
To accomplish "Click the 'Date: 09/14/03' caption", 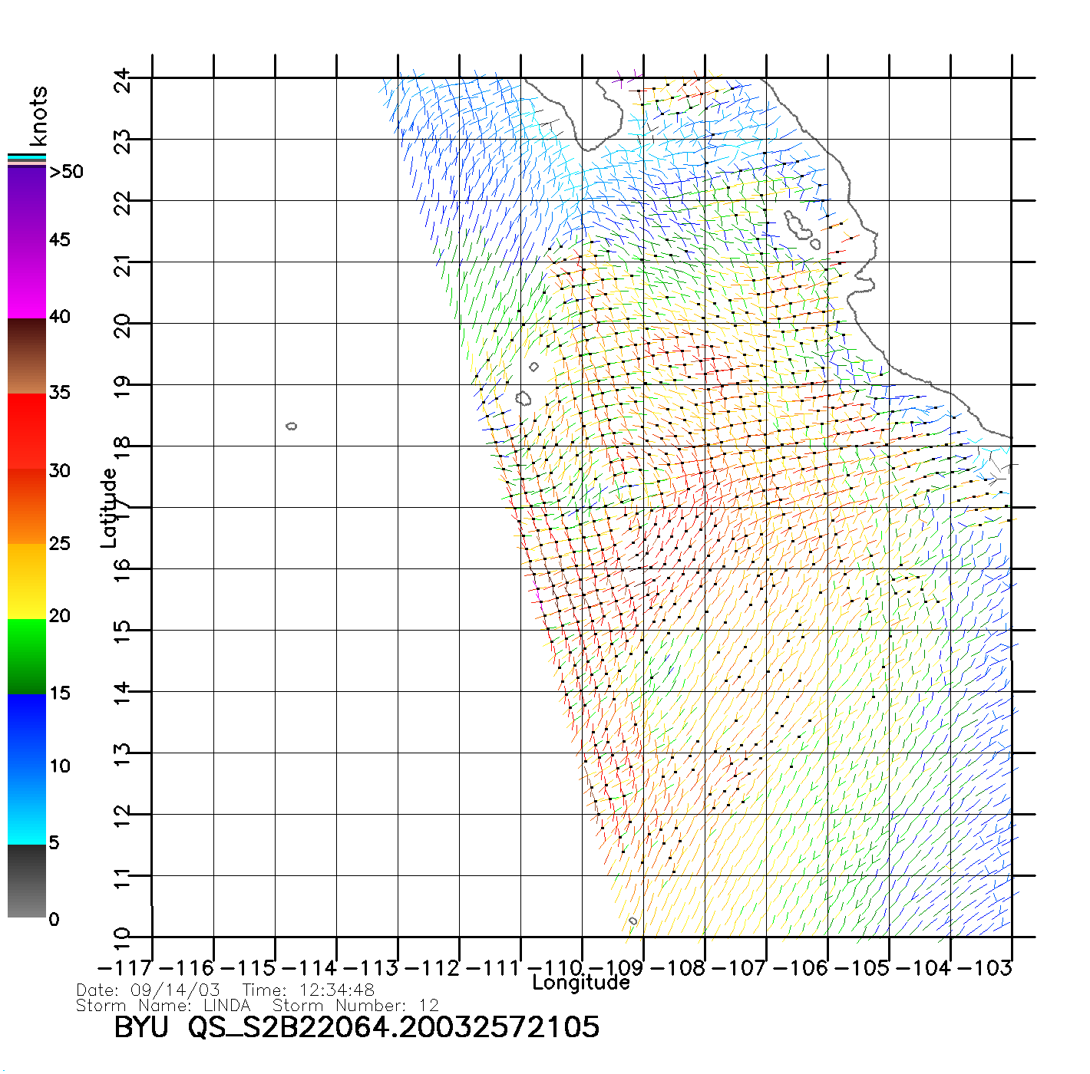I will [148, 990].
